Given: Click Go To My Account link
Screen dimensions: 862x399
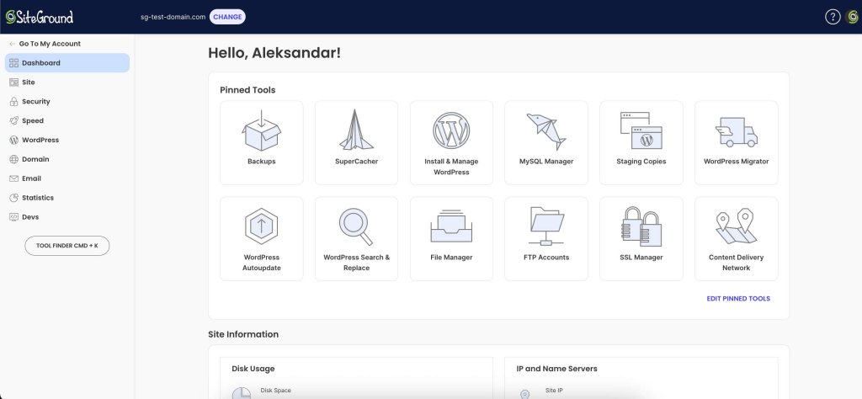Looking at the screenshot, I should click(x=50, y=44).
